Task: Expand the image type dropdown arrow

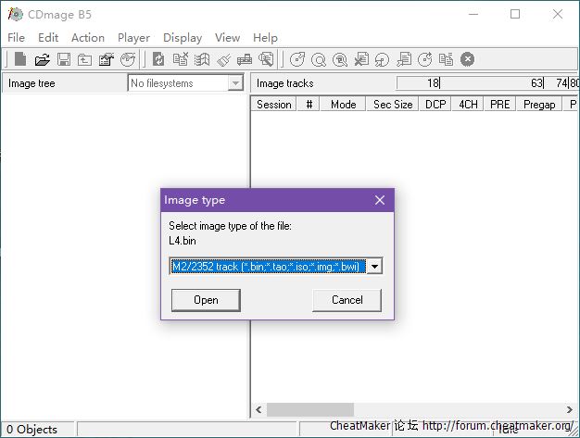Action: [374, 267]
